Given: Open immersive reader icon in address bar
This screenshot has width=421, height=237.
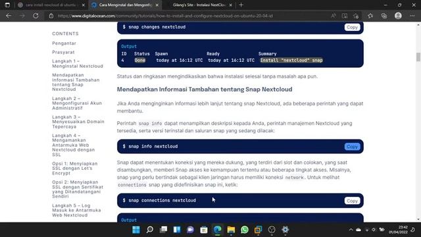Looking at the screenshot, I should [345, 16].
